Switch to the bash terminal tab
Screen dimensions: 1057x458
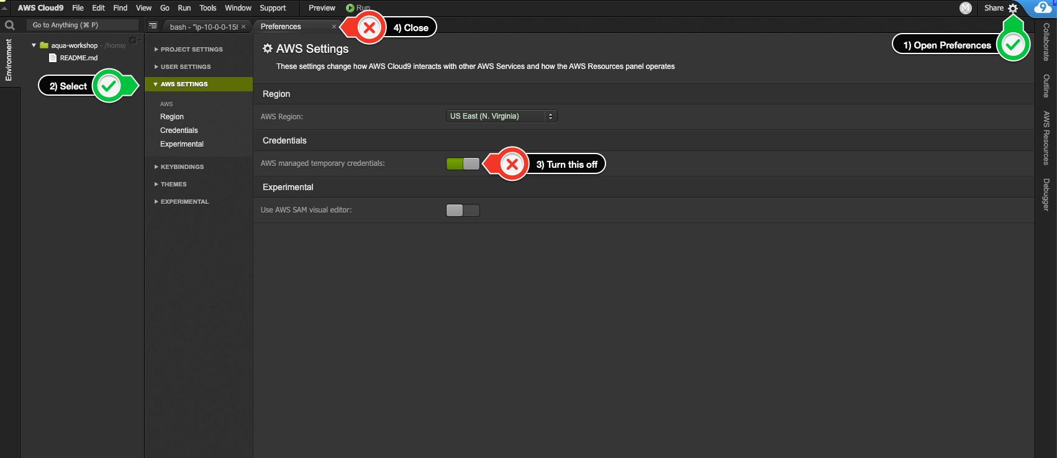204,27
